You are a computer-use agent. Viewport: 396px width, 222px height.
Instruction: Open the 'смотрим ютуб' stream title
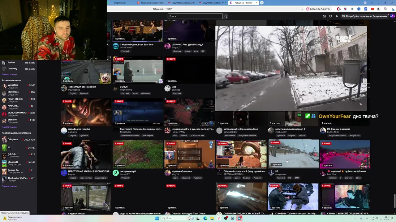click(x=128, y=171)
